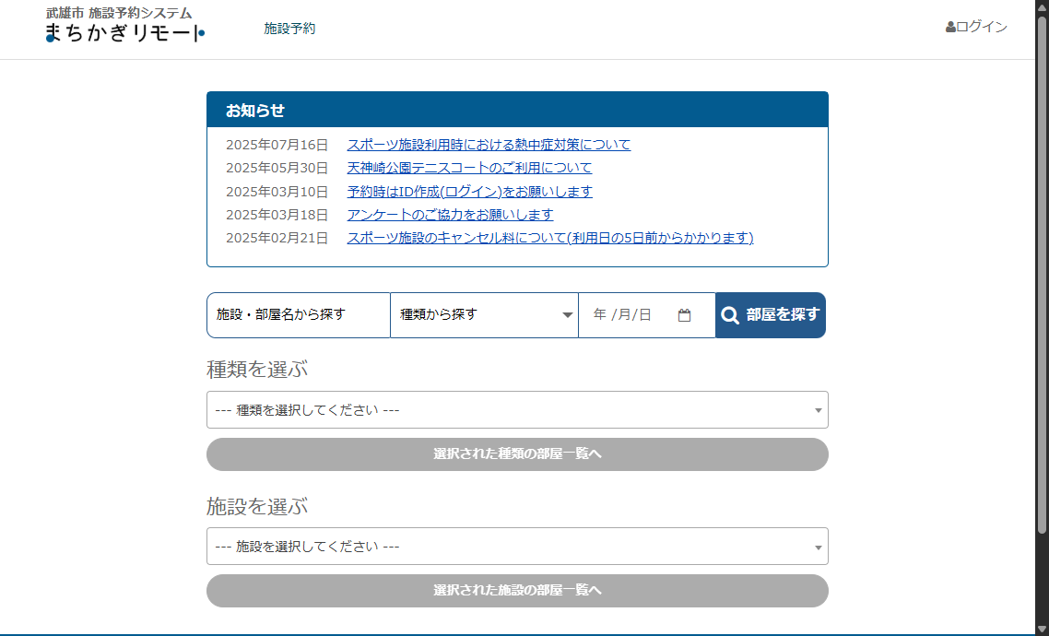1049x636 pixels.
Task: Click the 種類を選ぶ heading
Action: coord(257,370)
